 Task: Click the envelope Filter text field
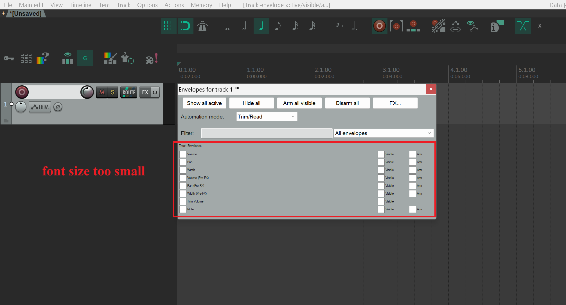coord(267,133)
